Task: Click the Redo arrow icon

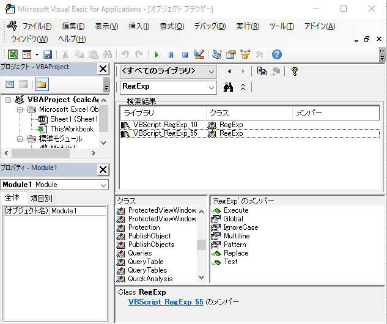Action: pos(139,54)
